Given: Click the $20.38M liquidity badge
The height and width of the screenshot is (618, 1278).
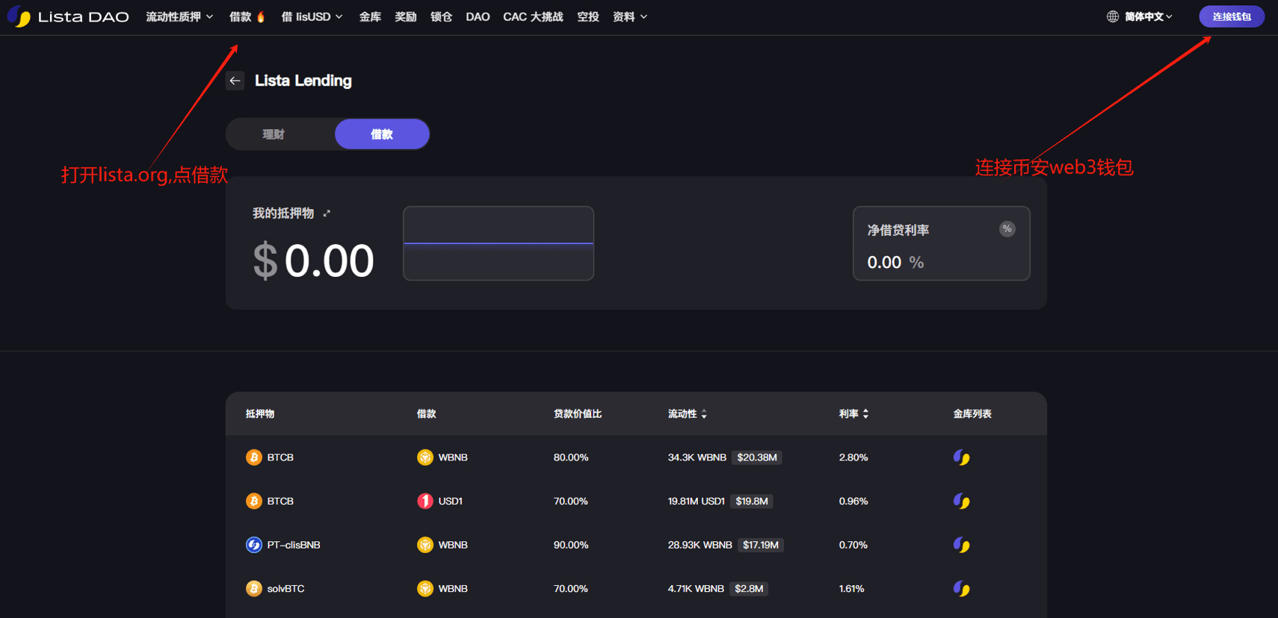Looking at the screenshot, I should coord(757,458).
